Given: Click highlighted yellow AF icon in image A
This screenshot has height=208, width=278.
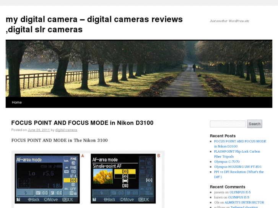Looking at the screenshot, I should point(73,180).
